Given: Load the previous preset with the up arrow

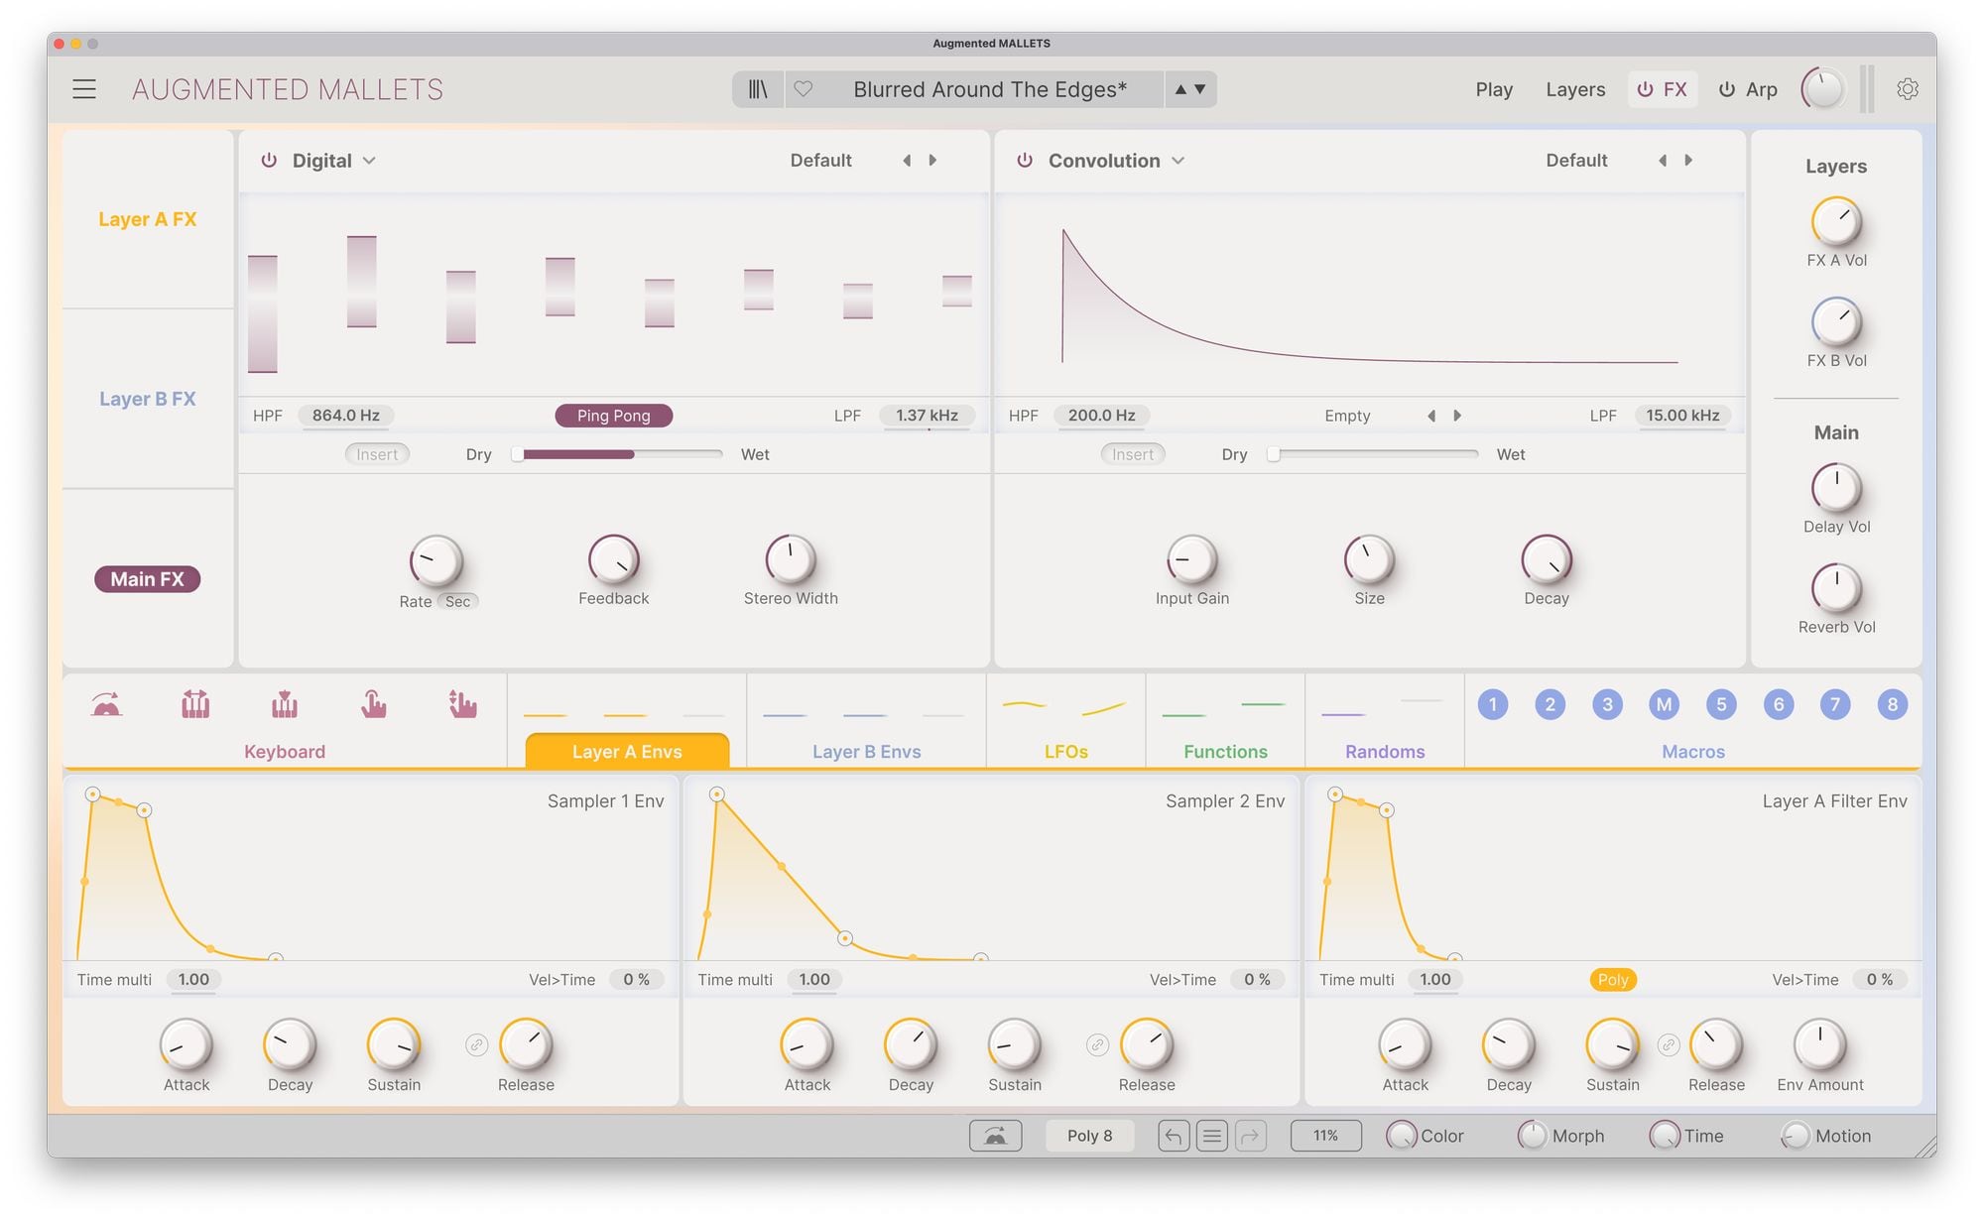Looking at the screenshot, I should pos(1180,89).
